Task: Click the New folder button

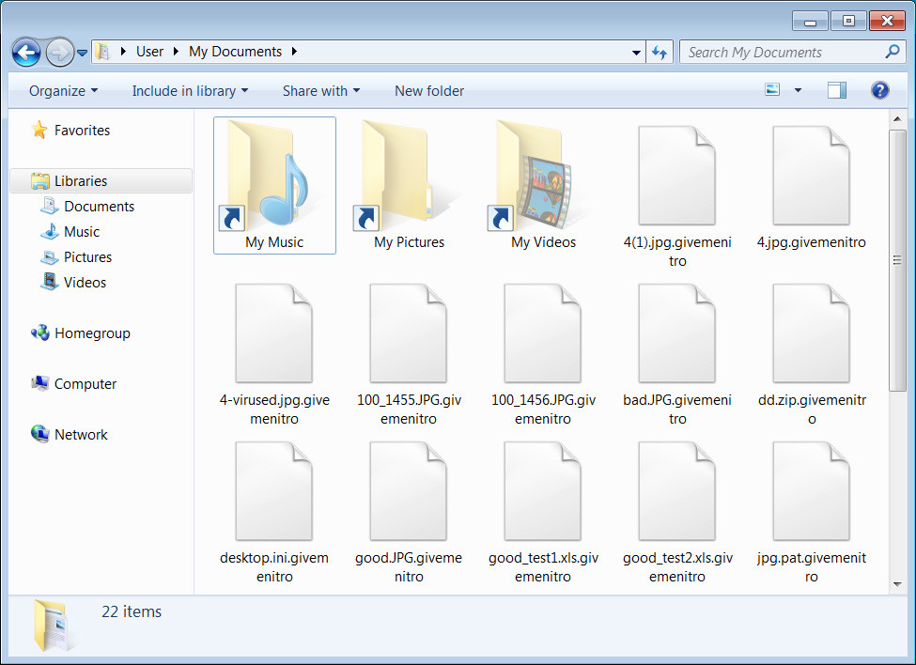Action: tap(429, 91)
